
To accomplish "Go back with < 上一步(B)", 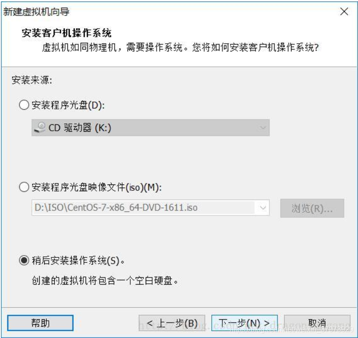I will pyautogui.click(x=172, y=323).
